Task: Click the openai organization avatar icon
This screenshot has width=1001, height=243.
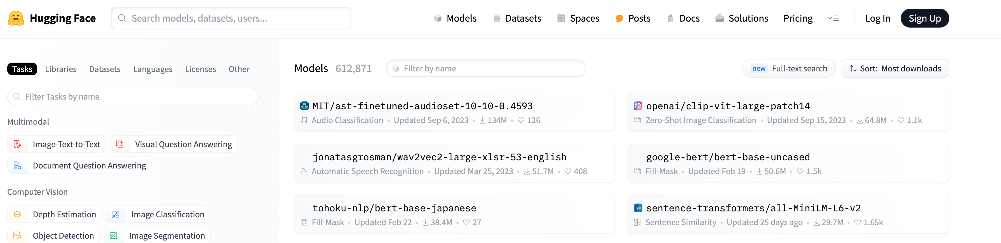Action: pos(638,106)
